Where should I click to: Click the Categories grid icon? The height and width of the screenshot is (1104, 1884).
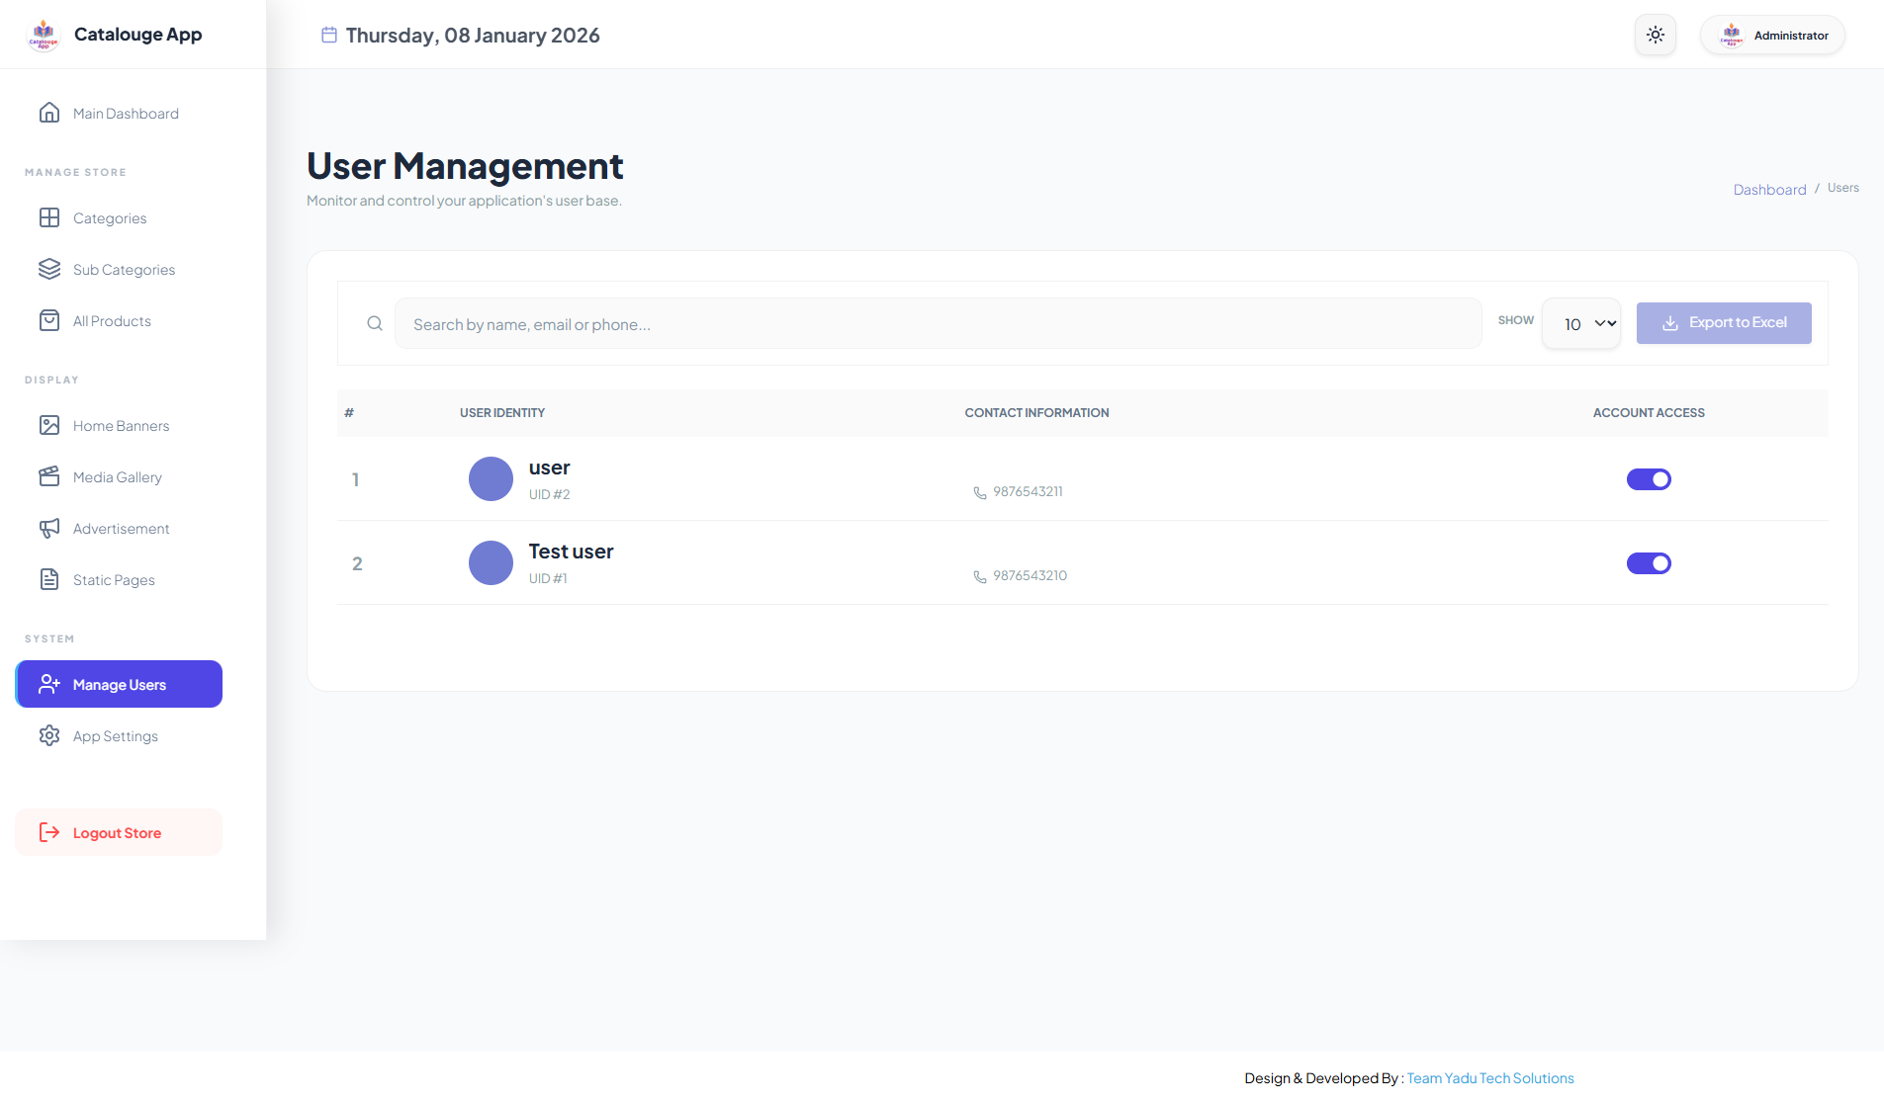tap(49, 217)
